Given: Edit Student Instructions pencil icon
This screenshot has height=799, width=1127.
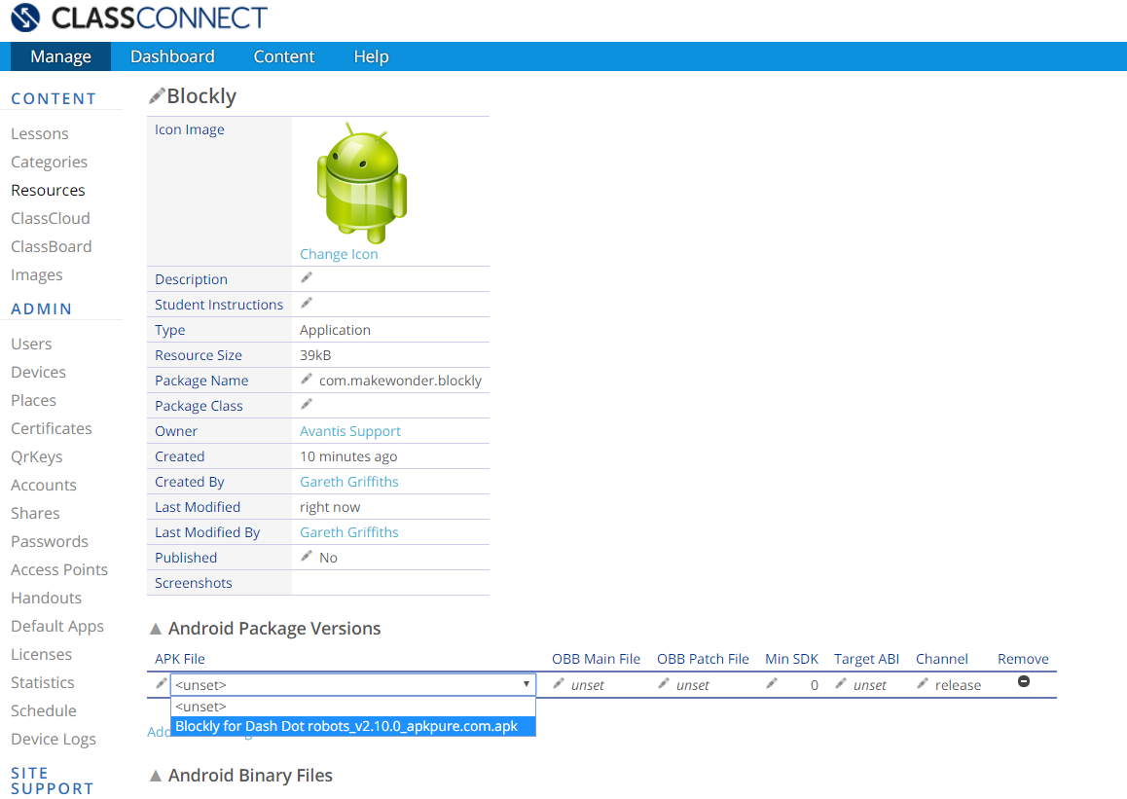Looking at the screenshot, I should click(307, 304).
